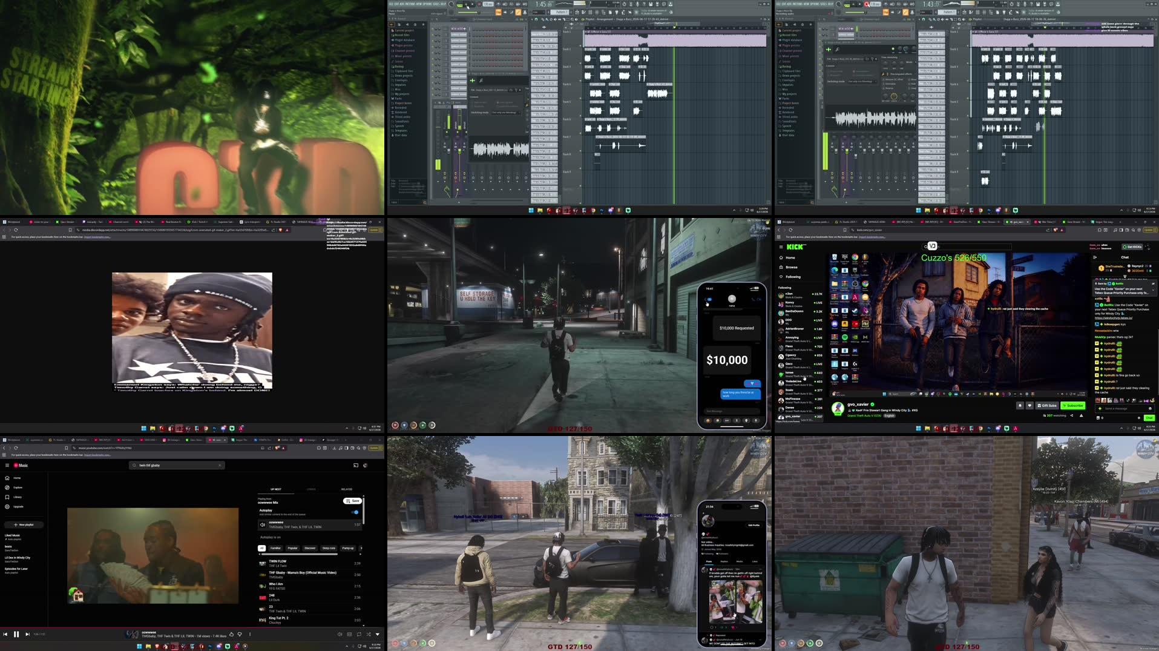Switch to the RELATED tab in YouTube Music
The width and height of the screenshot is (1159, 651).
pos(347,489)
